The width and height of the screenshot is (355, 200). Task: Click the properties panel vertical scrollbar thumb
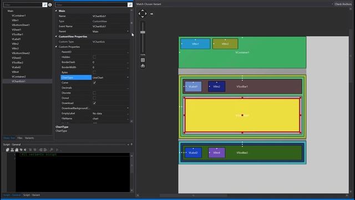pos(131,23)
